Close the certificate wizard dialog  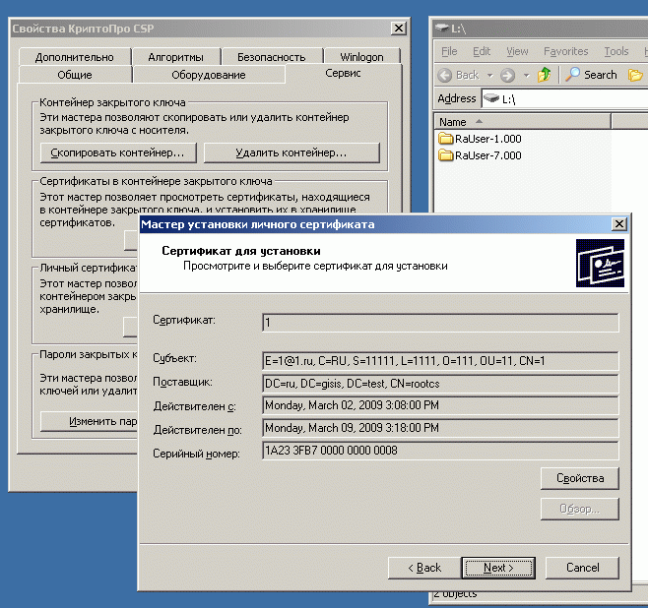[x=619, y=224]
